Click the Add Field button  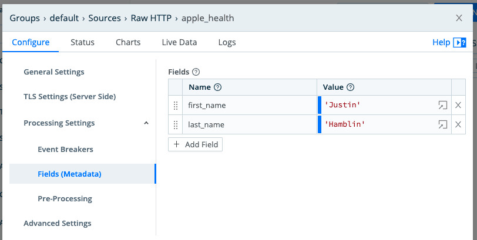click(x=195, y=144)
